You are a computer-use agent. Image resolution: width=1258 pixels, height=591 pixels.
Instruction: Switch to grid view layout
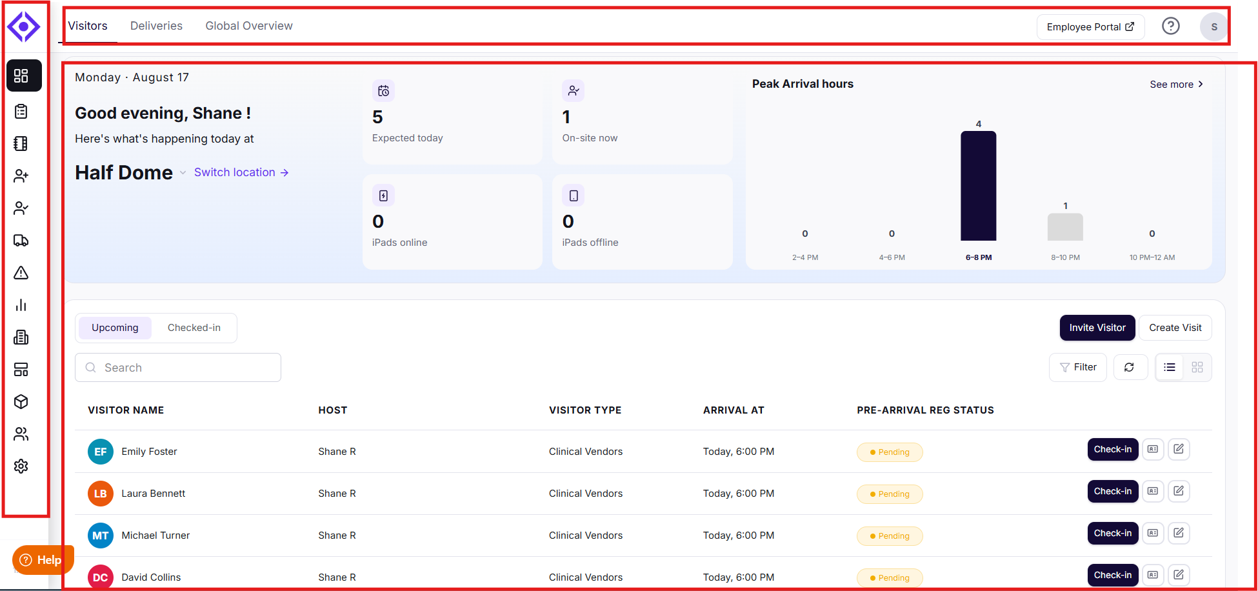pos(1197,367)
